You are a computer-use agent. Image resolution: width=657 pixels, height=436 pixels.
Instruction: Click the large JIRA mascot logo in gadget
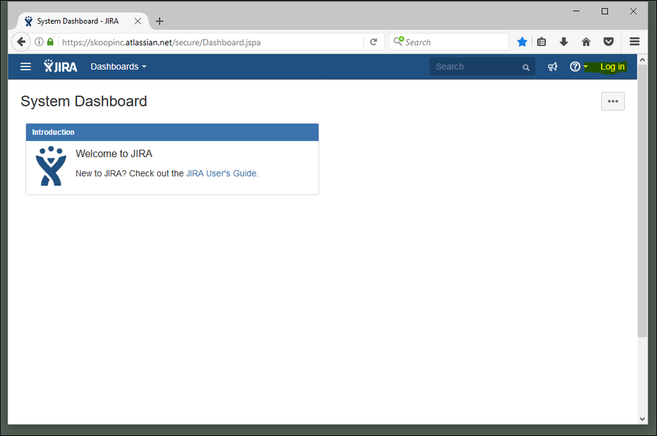51,166
